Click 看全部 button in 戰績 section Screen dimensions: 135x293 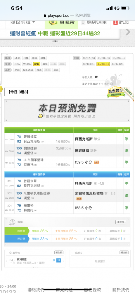(x=121, y=222)
